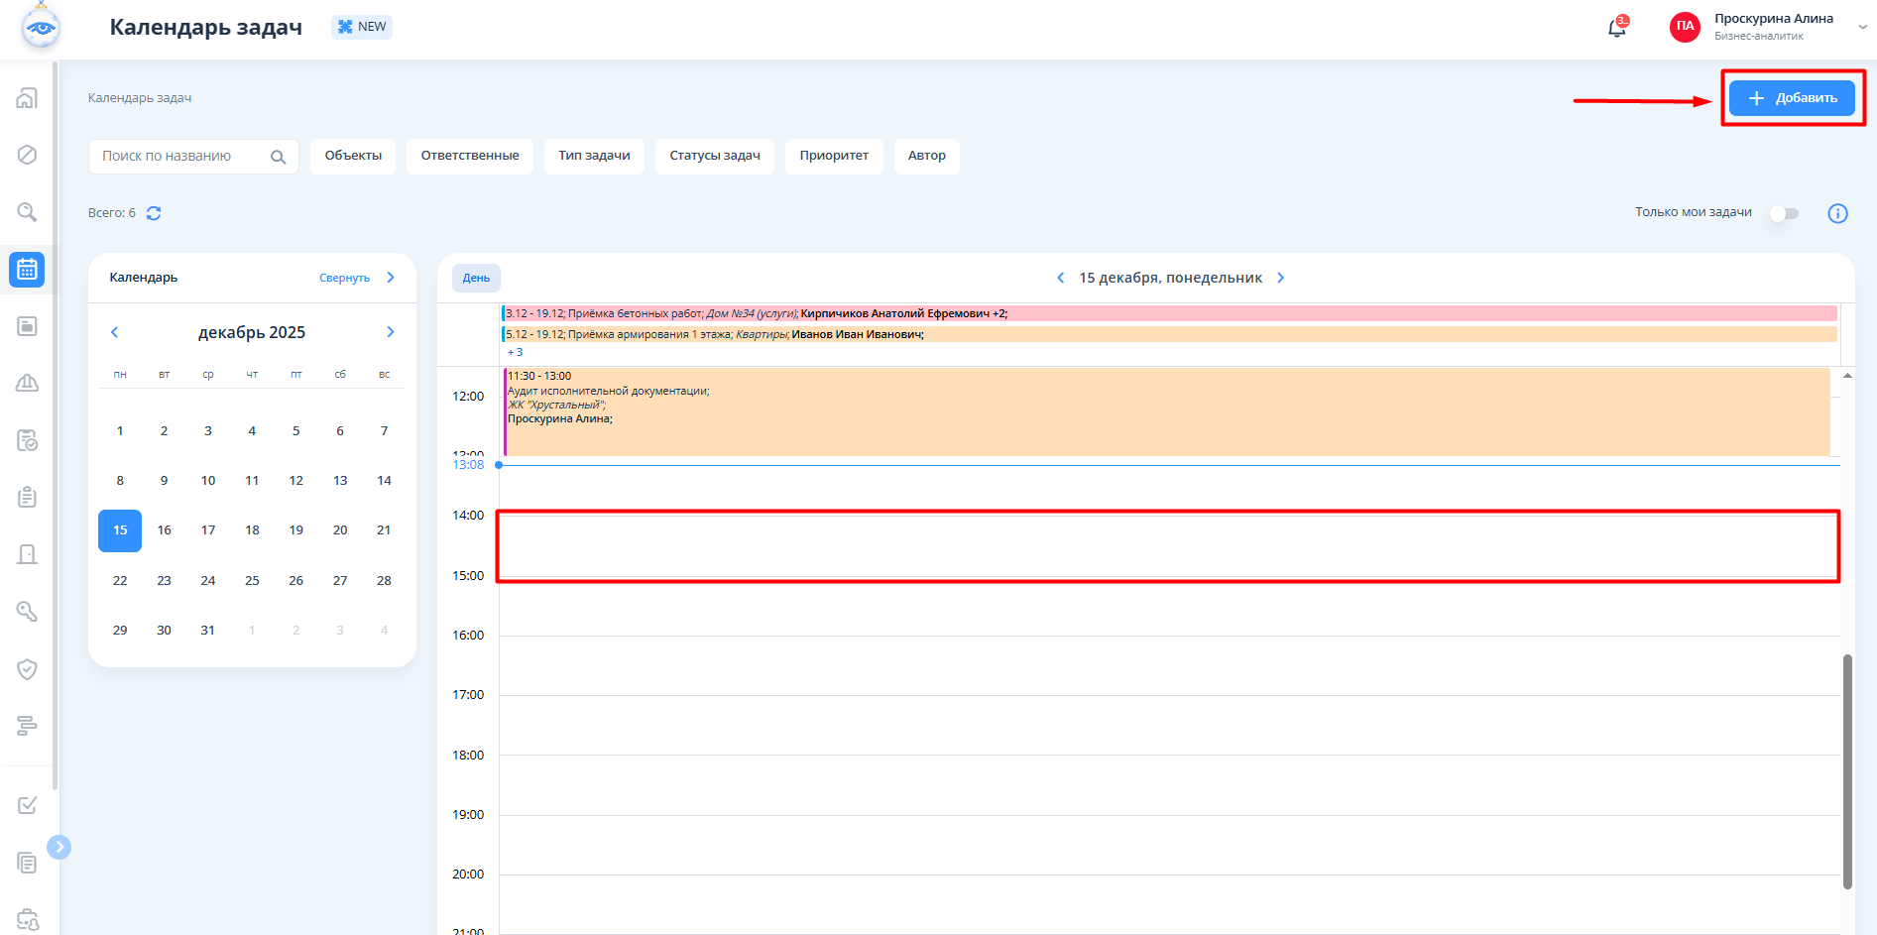1877x935 pixels.
Task: Click the shield checkmark sidebar icon
Action: 27,669
